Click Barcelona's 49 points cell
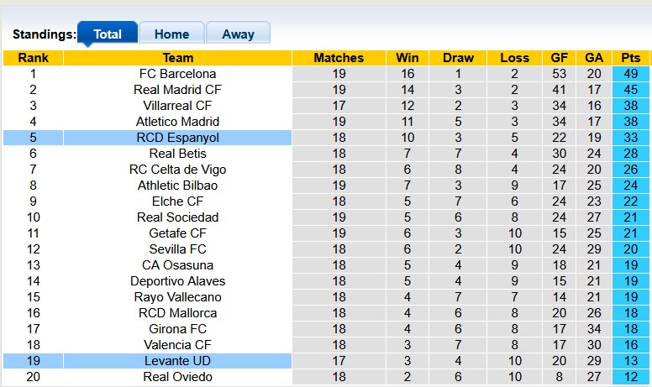 pyautogui.click(x=630, y=74)
